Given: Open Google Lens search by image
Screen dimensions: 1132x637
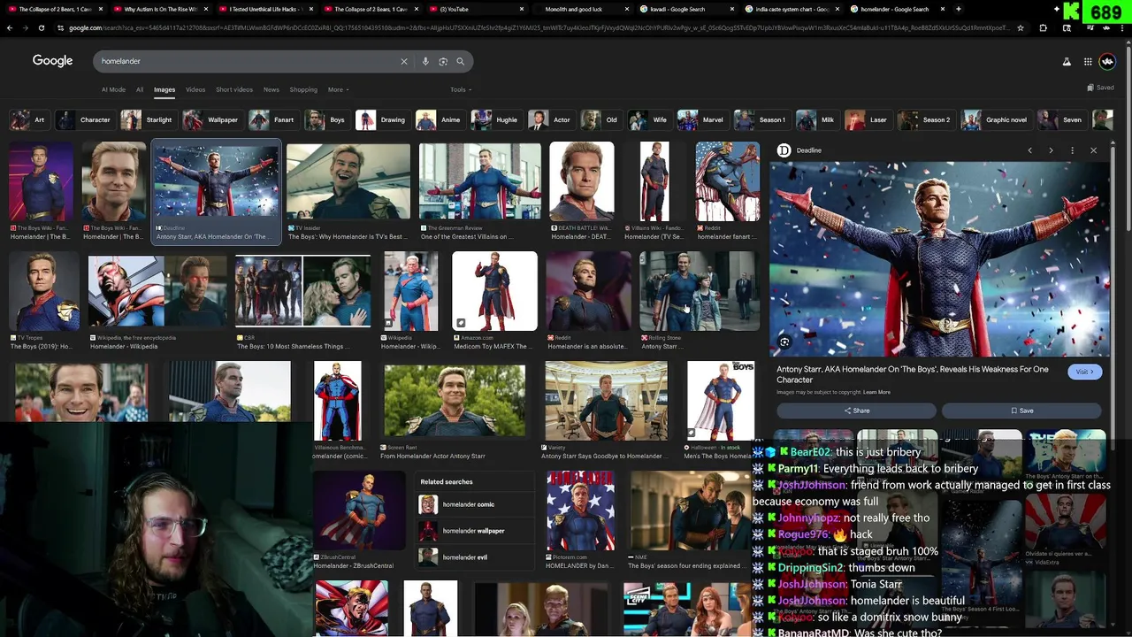Looking at the screenshot, I should 443,61.
